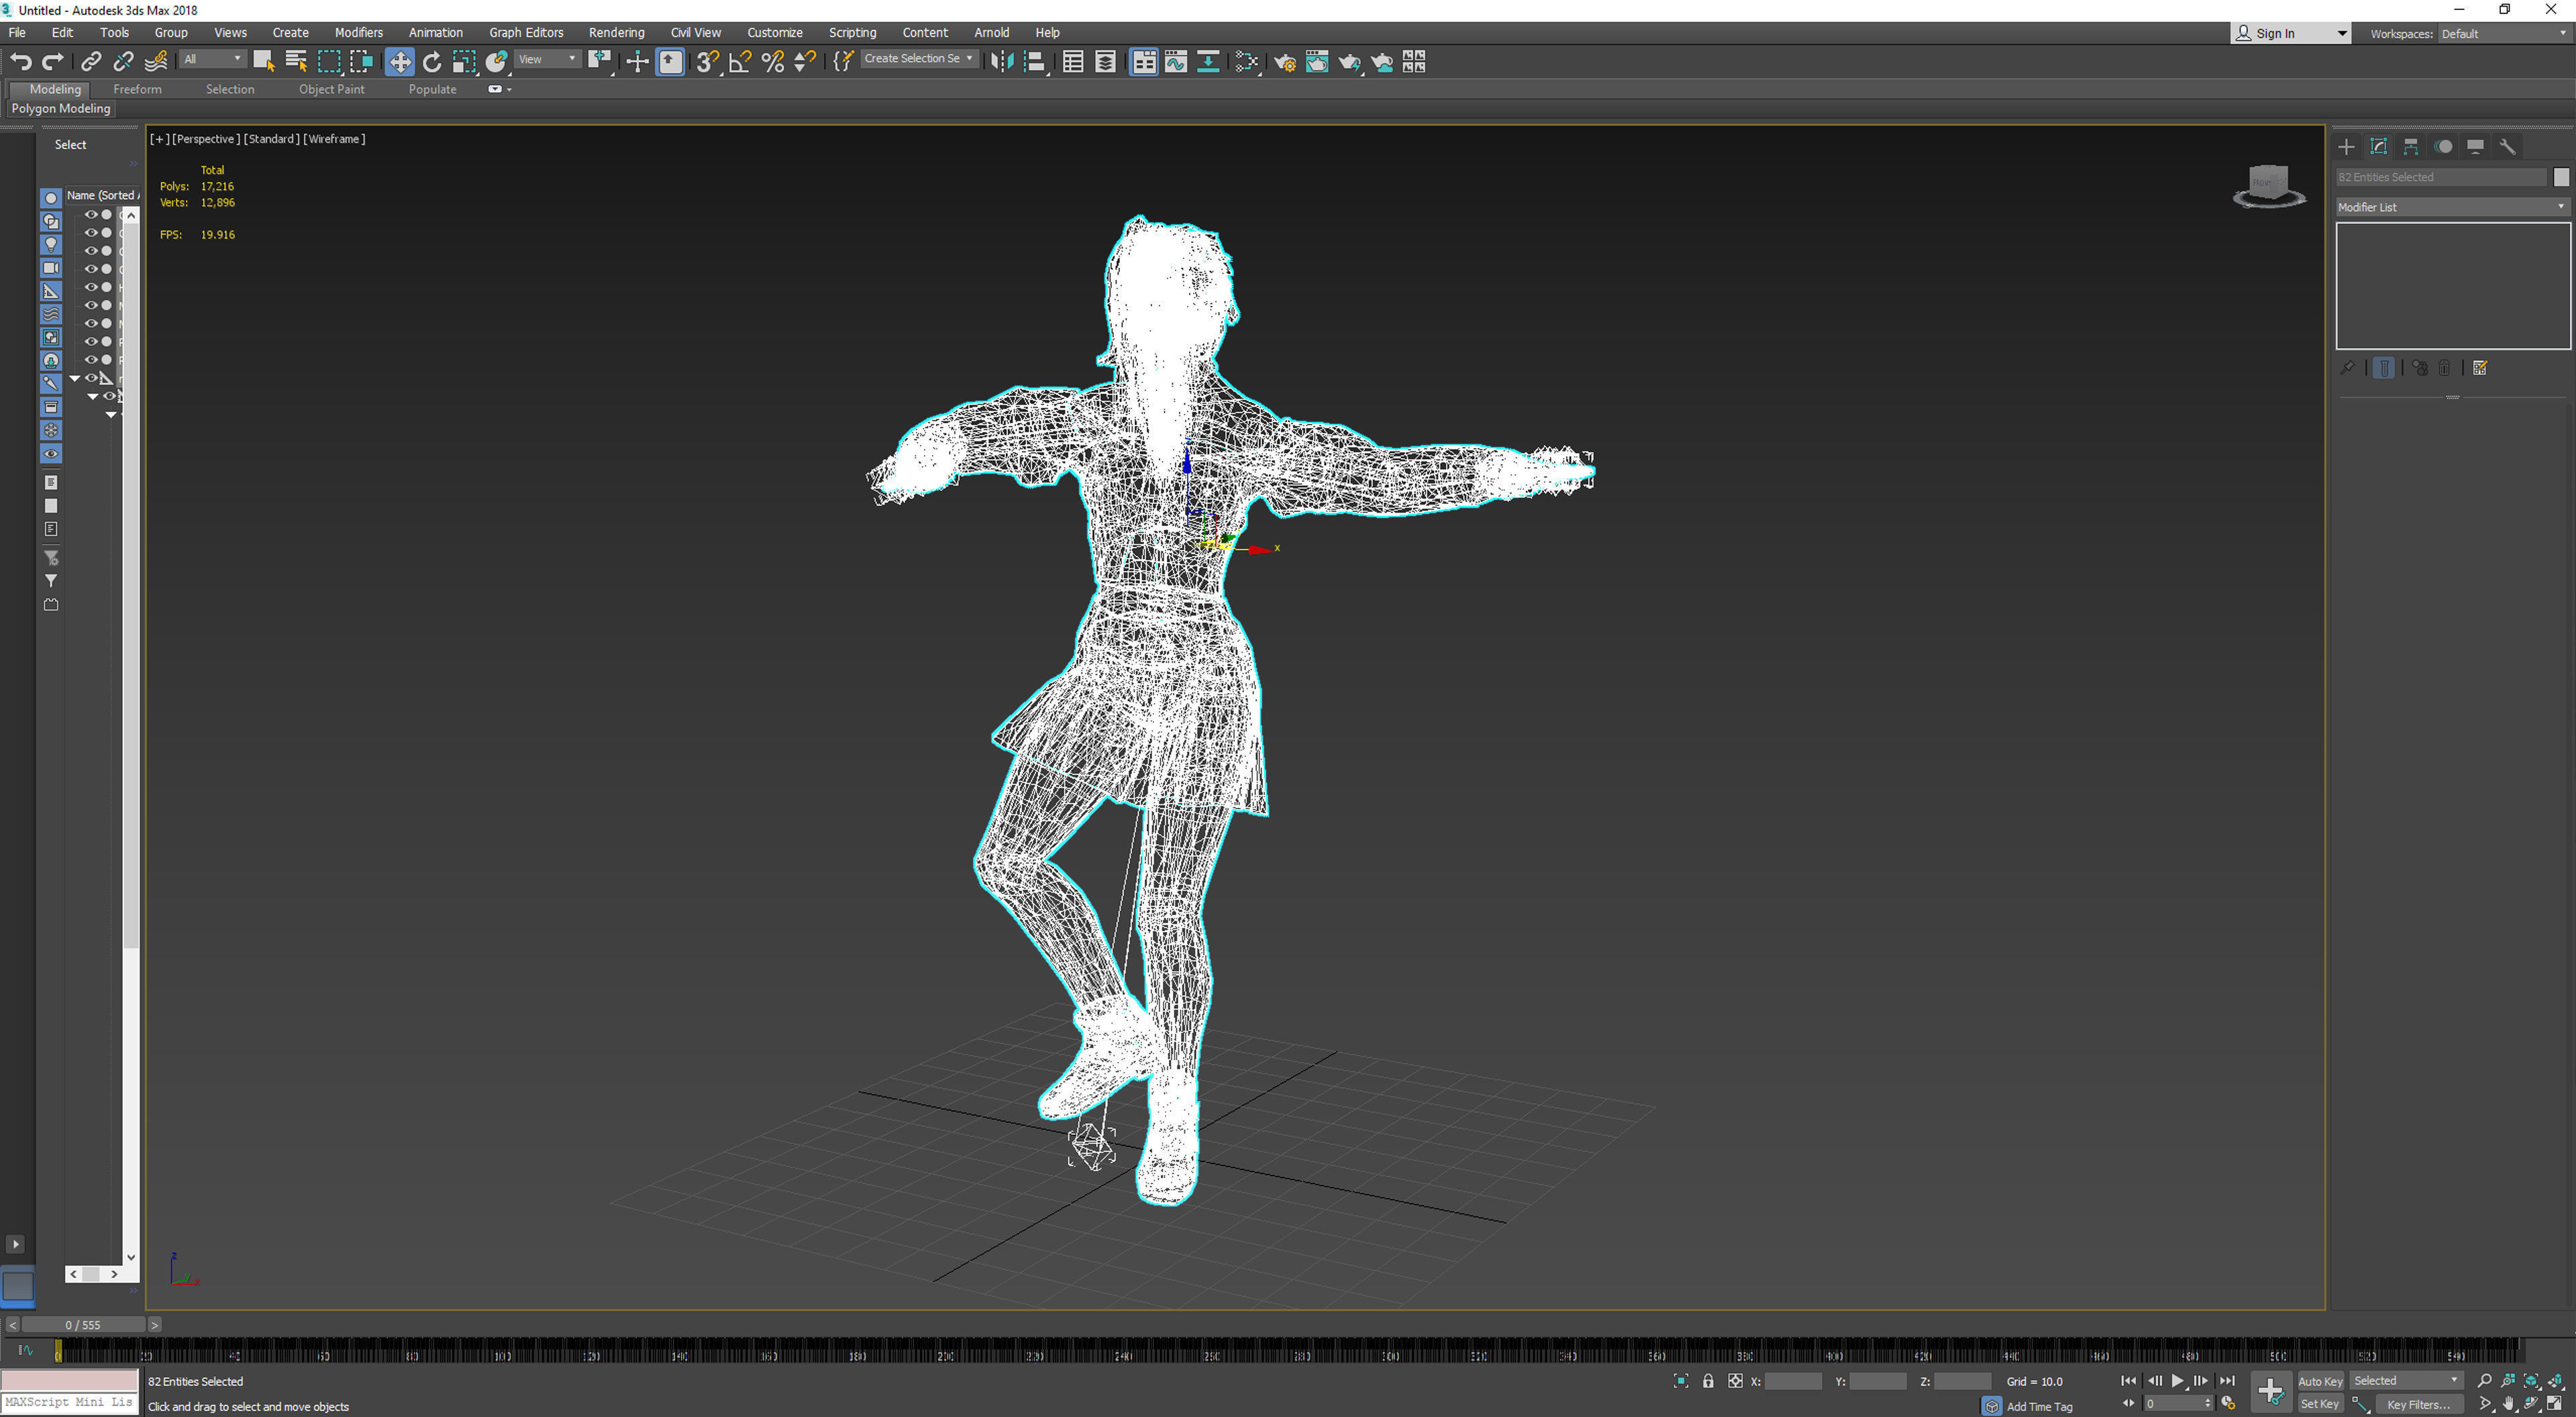2576x1417 pixels.
Task: Open the Hierarchy command panel tab
Action: (x=2411, y=146)
